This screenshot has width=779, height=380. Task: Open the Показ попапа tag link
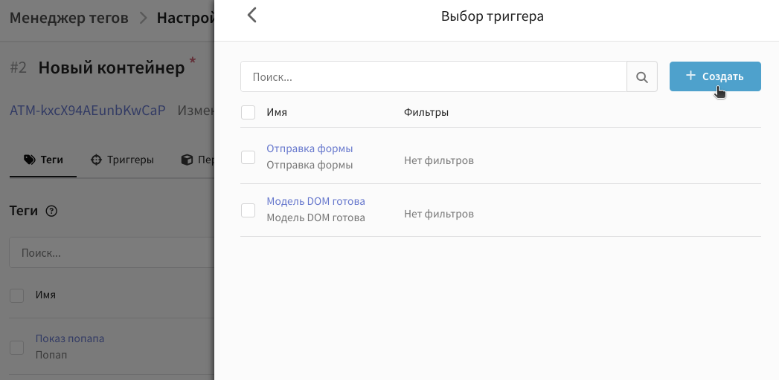(x=70, y=338)
